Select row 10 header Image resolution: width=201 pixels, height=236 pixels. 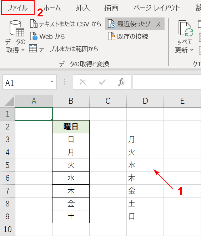[x=7, y=229]
